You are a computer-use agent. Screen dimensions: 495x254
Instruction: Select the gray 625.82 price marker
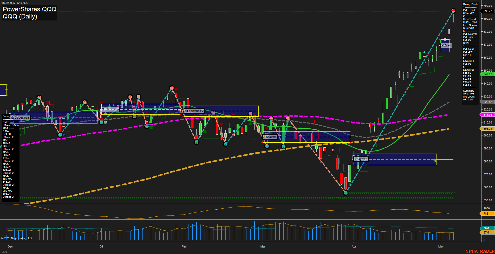point(487,102)
